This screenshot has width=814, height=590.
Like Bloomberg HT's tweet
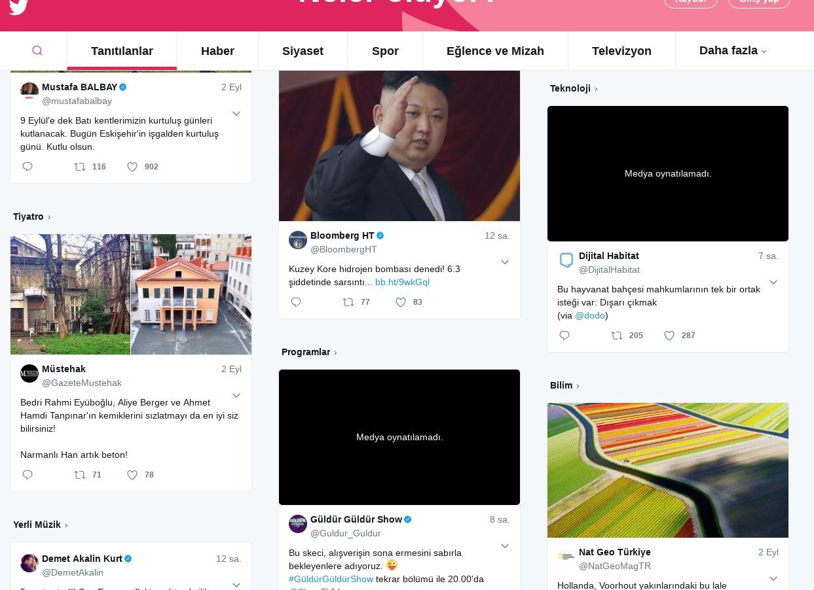401,302
